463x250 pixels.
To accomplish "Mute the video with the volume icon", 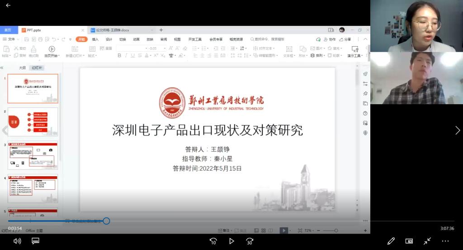I will (x=17, y=241).
